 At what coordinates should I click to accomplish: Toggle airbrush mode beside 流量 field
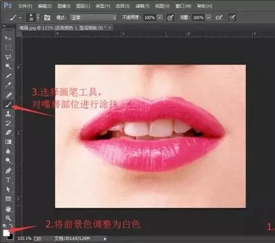[x=219, y=18]
